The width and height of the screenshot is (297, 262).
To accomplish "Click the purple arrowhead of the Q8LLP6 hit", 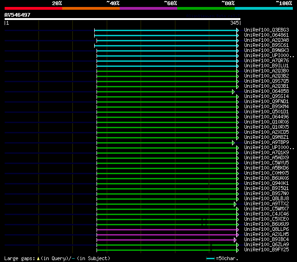I will (238, 229).
